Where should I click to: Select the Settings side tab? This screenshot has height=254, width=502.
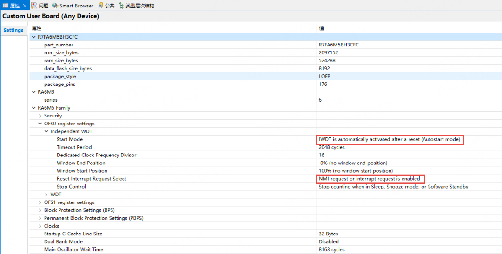tap(13, 30)
